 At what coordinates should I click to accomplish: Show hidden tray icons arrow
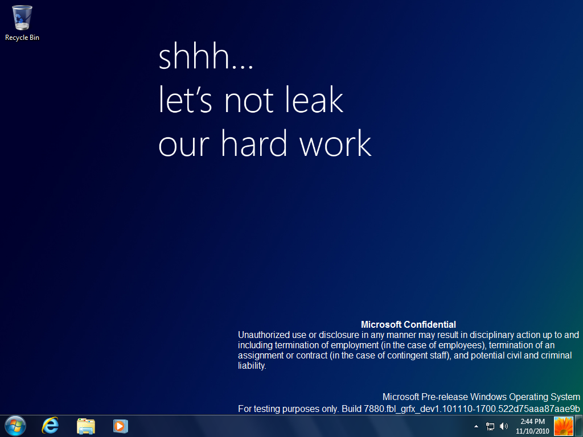pos(477,426)
